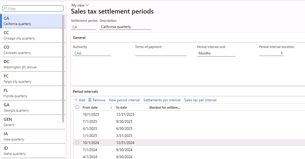Select CA California quarterly in list
This screenshot has height=159, width=305.
click(32, 21)
